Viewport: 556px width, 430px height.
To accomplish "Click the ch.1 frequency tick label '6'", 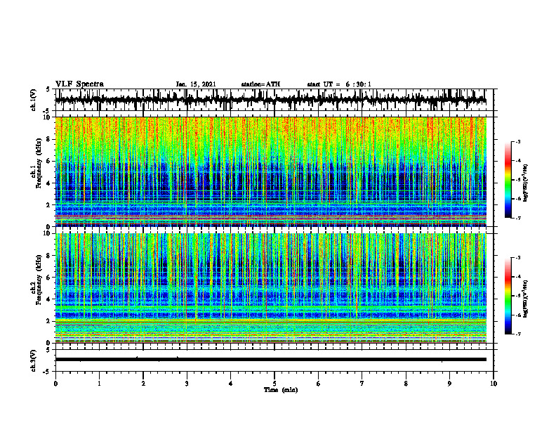I will click(x=48, y=161).
